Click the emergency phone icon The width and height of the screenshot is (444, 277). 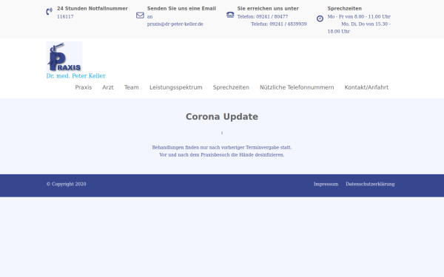[50, 11]
